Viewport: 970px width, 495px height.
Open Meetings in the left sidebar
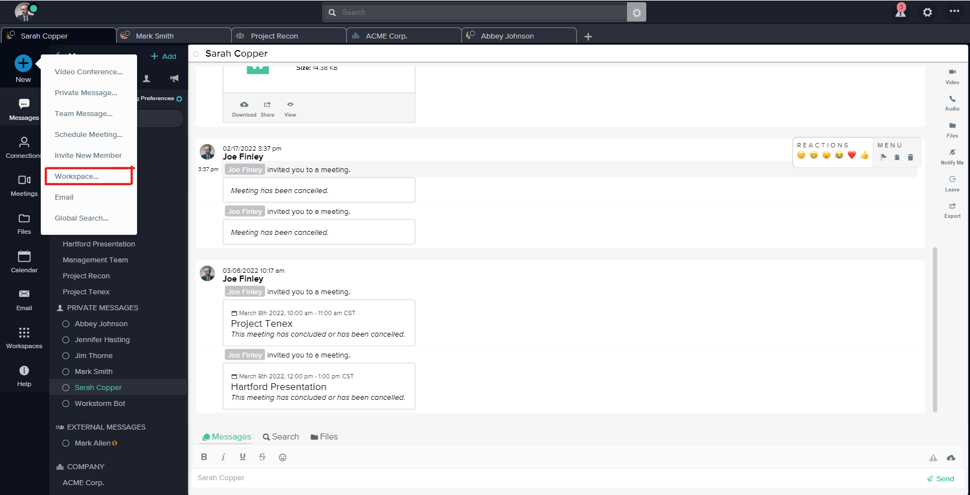(x=24, y=185)
